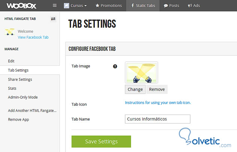Open the View Facebook Tab link
This screenshot has height=152, width=237.
pyautogui.click(x=33, y=37)
